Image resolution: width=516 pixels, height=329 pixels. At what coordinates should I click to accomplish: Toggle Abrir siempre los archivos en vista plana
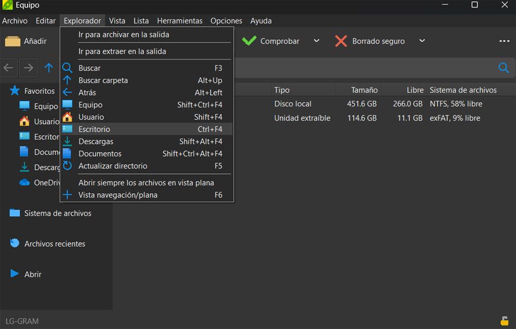[x=146, y=183]
